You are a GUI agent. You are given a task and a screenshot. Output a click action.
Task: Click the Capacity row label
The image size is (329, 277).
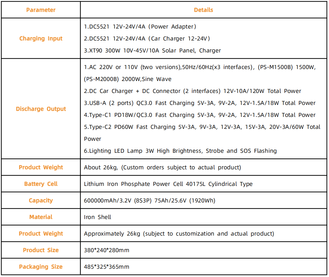41,201
